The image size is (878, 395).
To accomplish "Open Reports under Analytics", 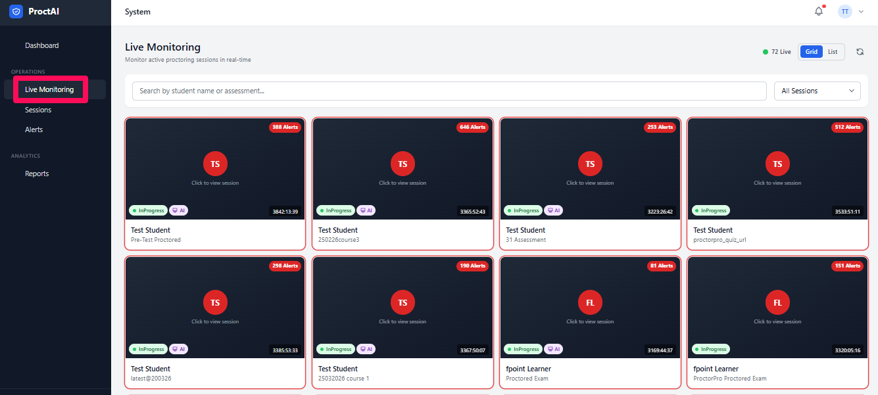I will [x=37, y=174].
